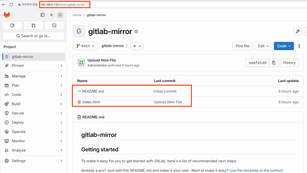This screenshot has height=173, width=307.
Task: Open the add-file plus dropdown
Action: [x=137, y=46]
